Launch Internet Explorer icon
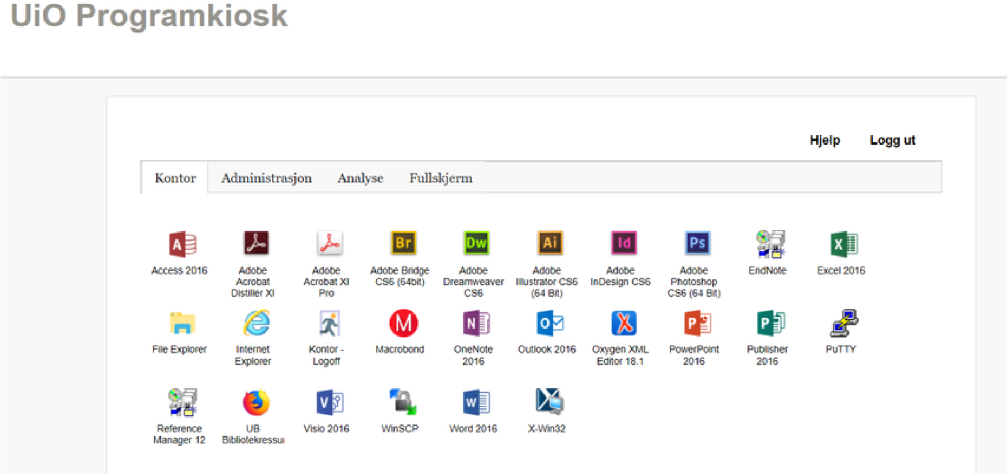 click(x=256, y=323)
